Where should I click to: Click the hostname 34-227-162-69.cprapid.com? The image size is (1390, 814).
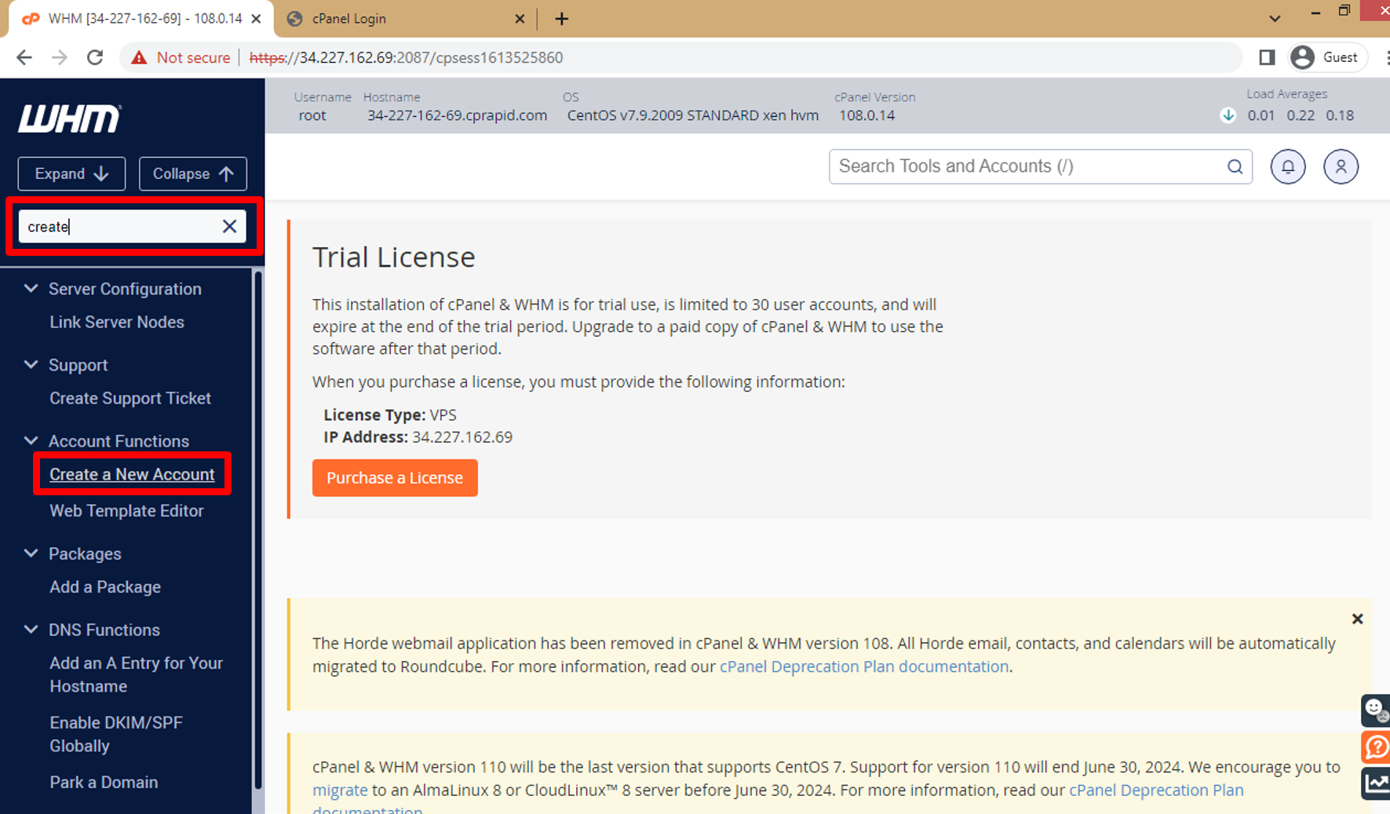(x=457, y=115)
